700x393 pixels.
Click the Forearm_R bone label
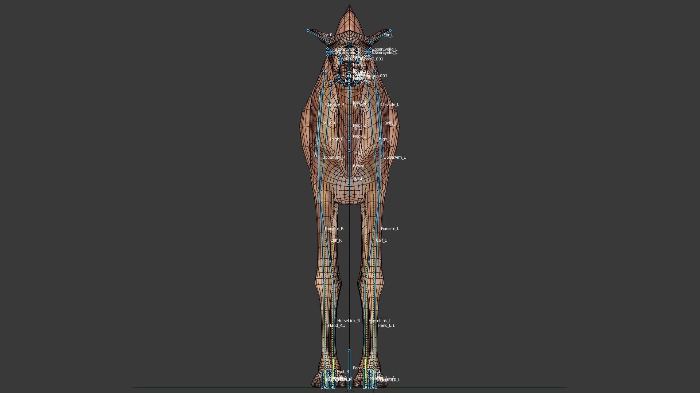point(334,229)
